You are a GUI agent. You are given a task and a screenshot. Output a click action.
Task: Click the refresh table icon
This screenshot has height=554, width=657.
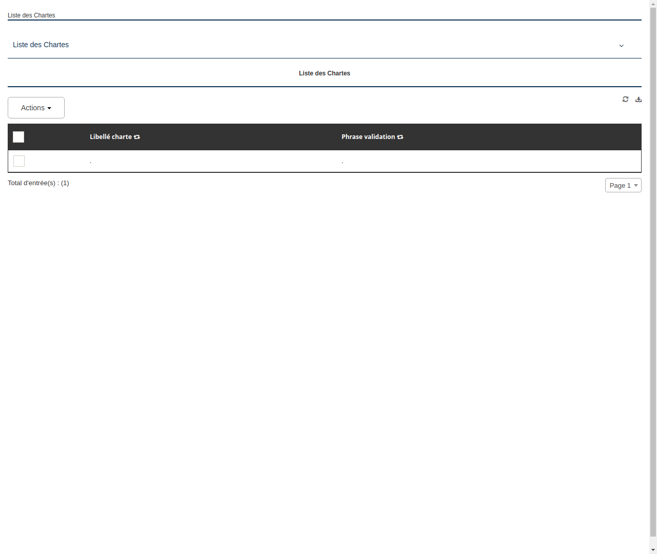coord(625,99)
